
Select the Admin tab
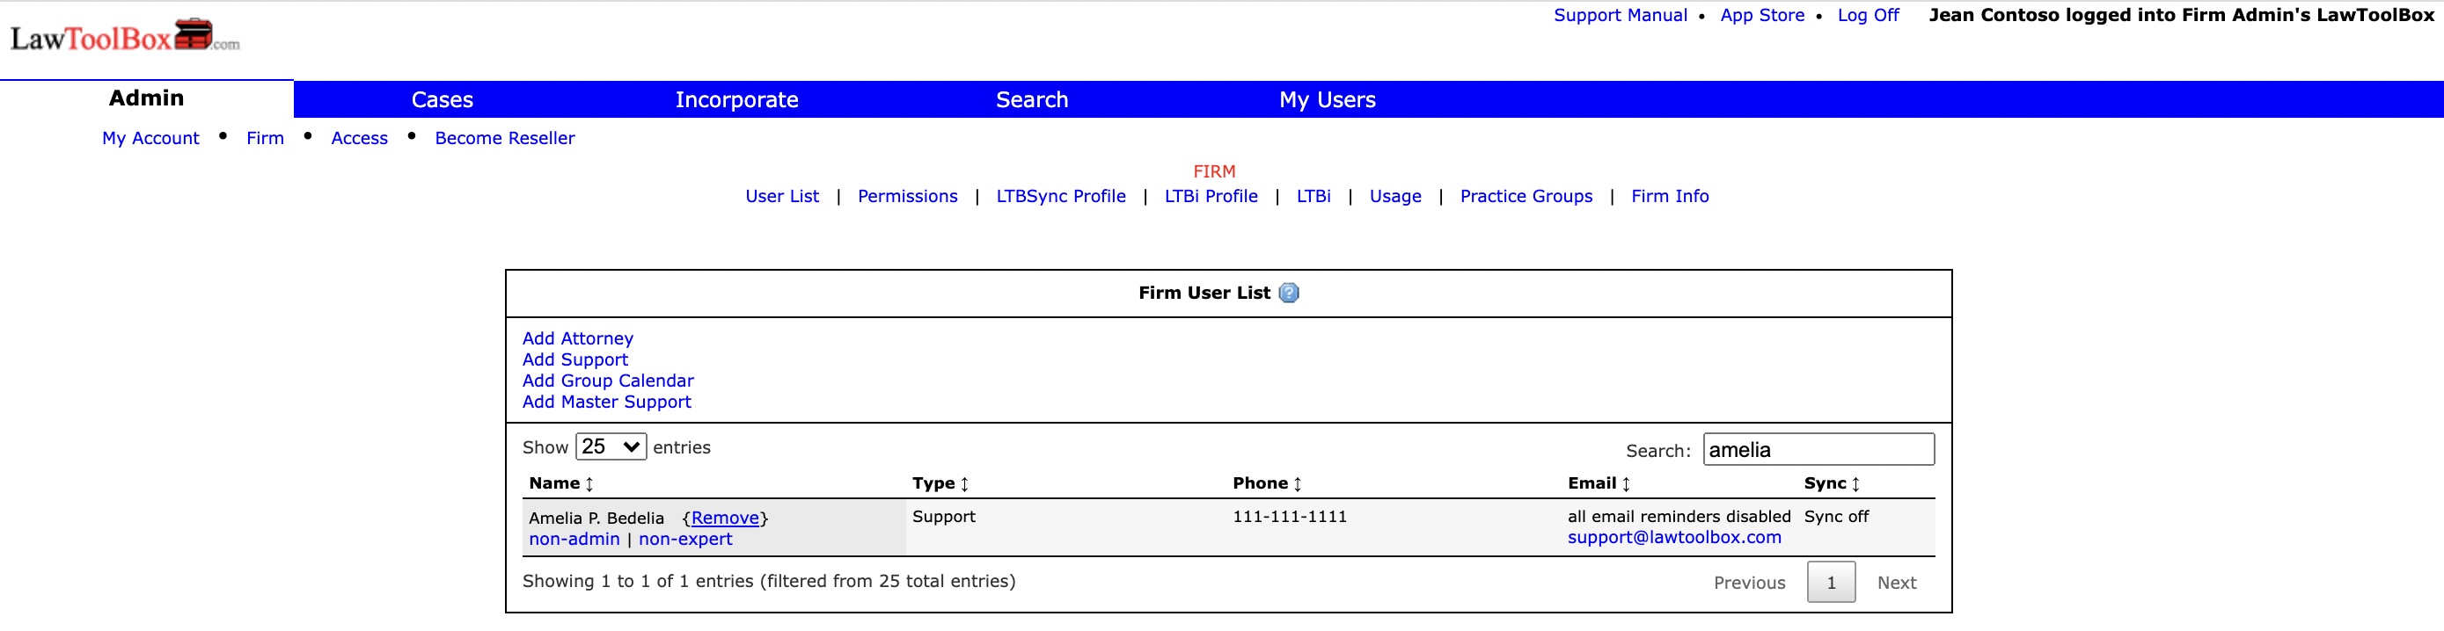pos(146,98)
